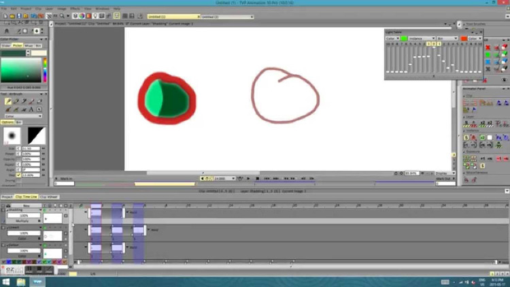The image size is (510, 287).
Task: Click the ezvid draw pencil button
Action: click(49, 270)
